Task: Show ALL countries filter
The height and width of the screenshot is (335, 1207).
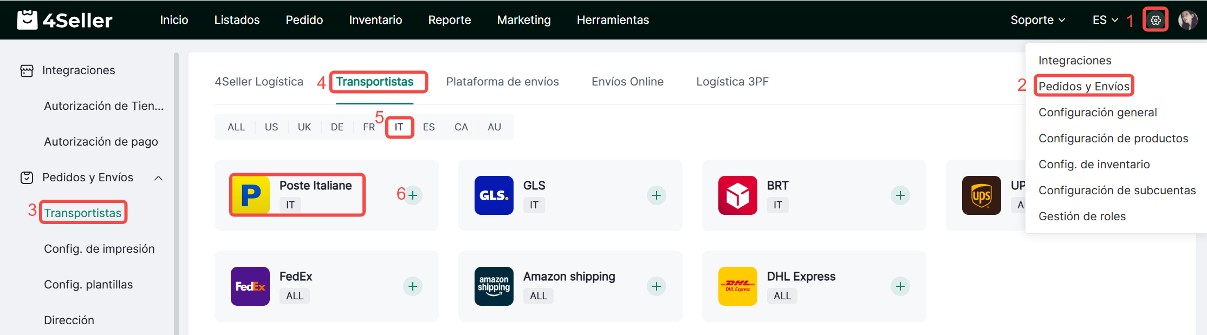Action: tap(236, 127)
